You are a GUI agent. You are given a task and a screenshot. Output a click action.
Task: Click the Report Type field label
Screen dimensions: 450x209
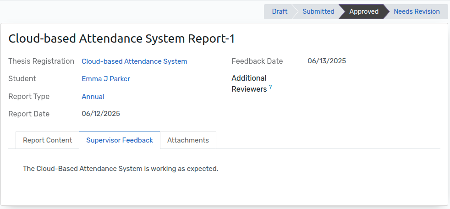tap(29, 97)
